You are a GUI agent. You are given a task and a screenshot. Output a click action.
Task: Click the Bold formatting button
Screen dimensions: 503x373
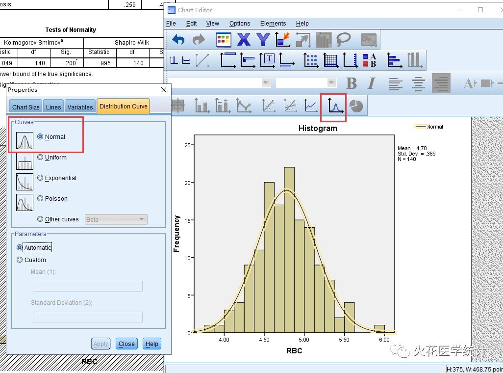[x=352, y=83]
